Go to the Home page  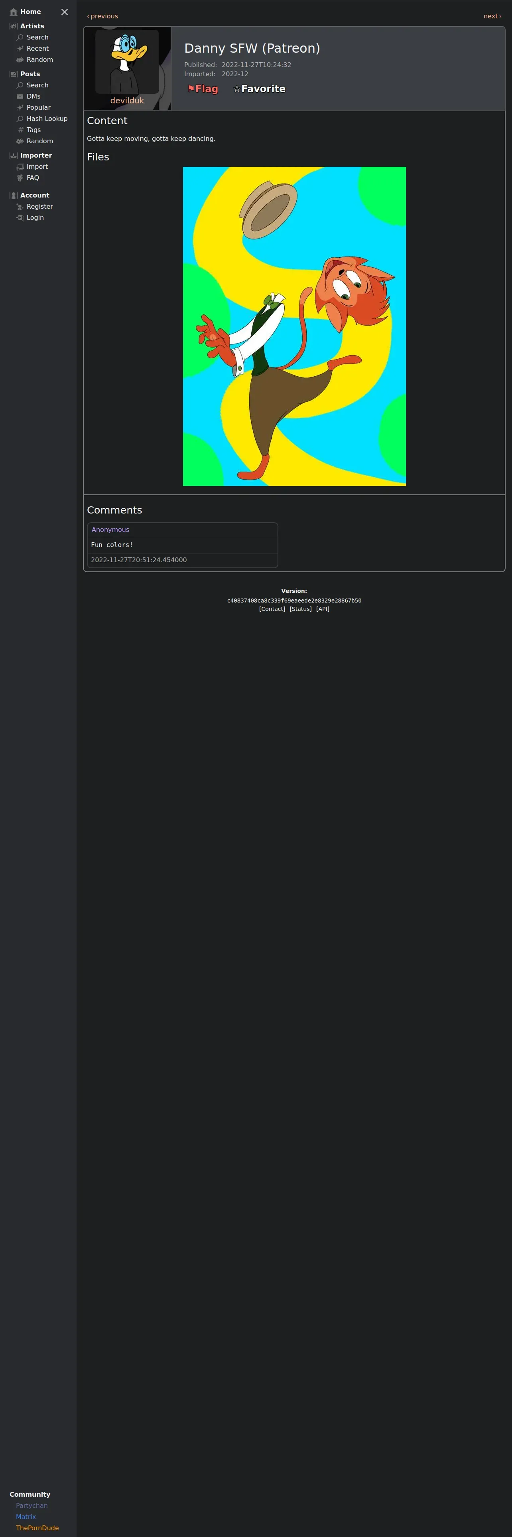click(30, 12)
